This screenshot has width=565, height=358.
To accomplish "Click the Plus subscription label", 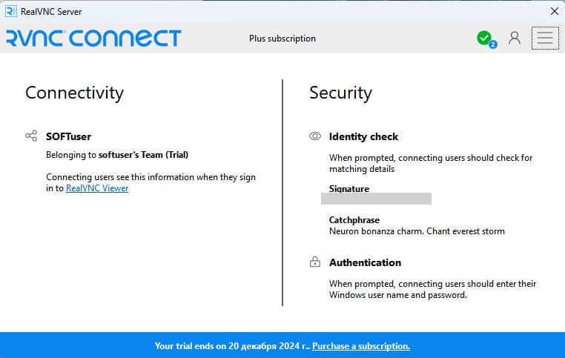I will (x=282, y=39).
